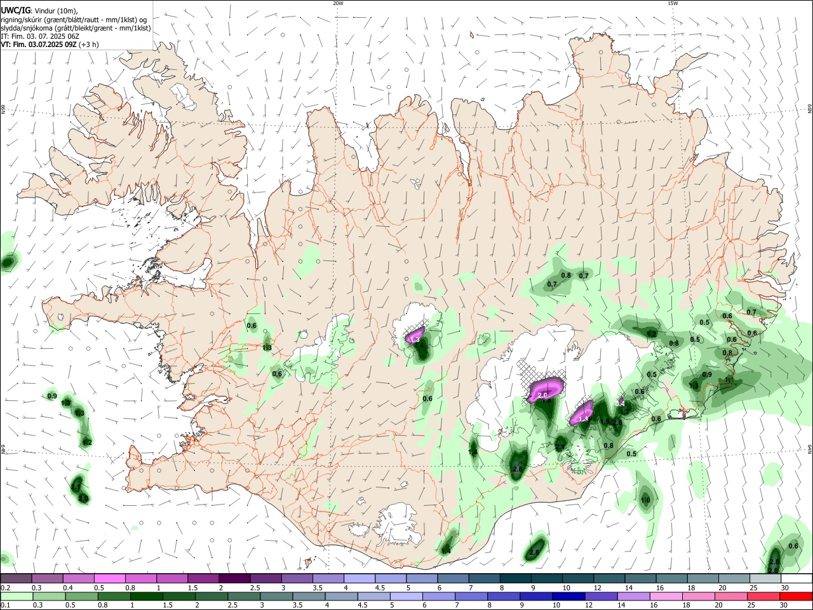The height and width of the screenshot is (610, 813).
Task: Click the 64N latitude label on the right edge
Action: tap(810, 449)
